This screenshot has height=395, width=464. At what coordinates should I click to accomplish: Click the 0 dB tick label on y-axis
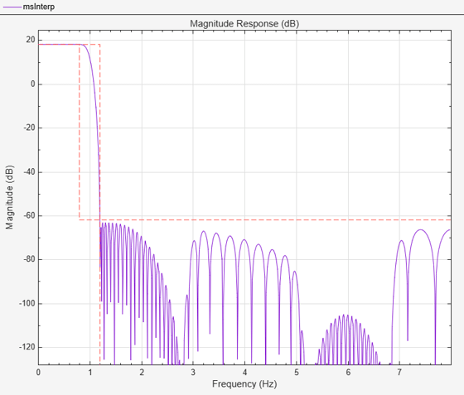click(x=33, y=84)
